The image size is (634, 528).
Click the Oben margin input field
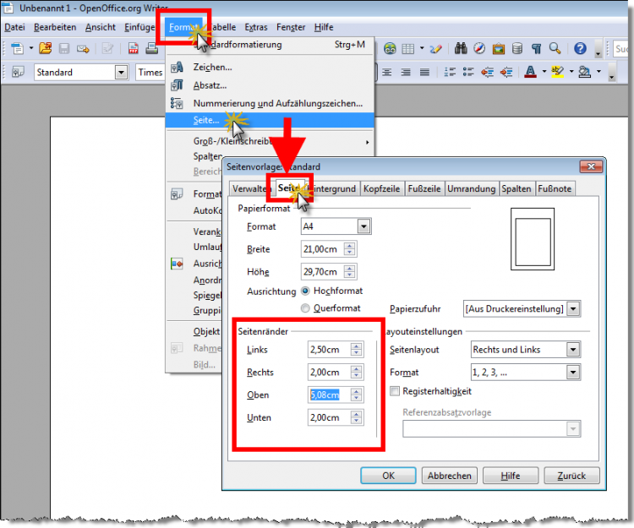[329, 395]
